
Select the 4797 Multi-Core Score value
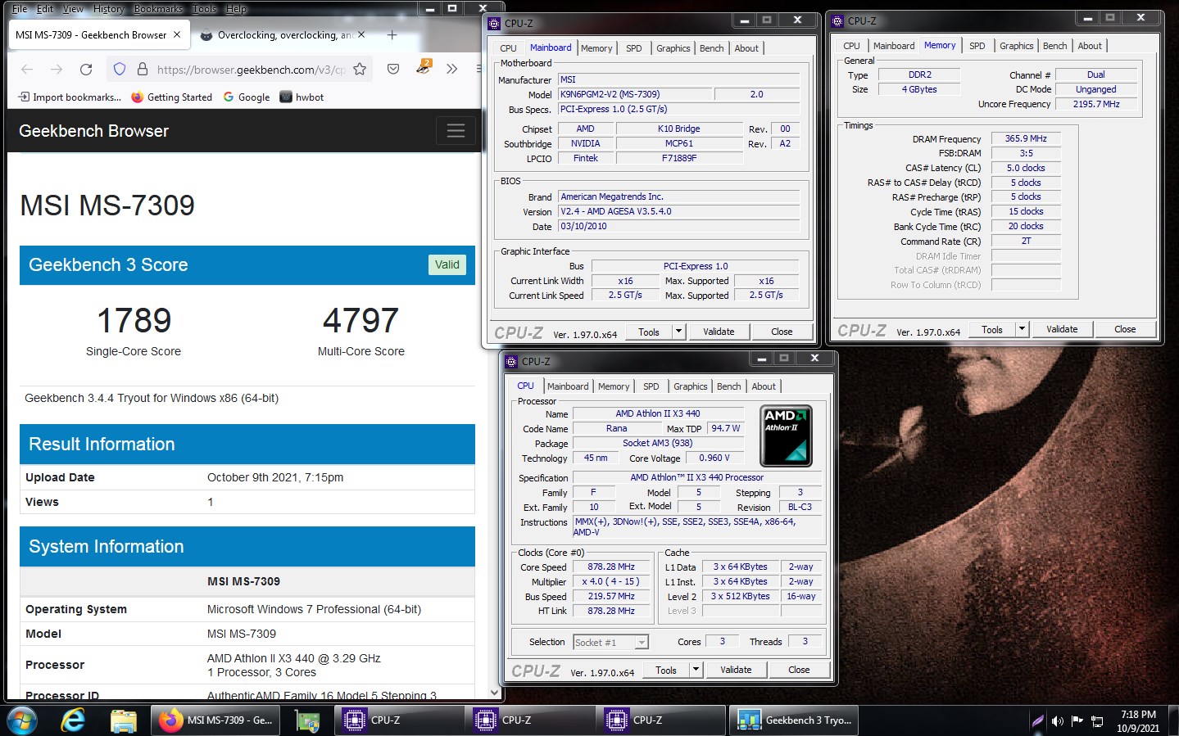361,320
